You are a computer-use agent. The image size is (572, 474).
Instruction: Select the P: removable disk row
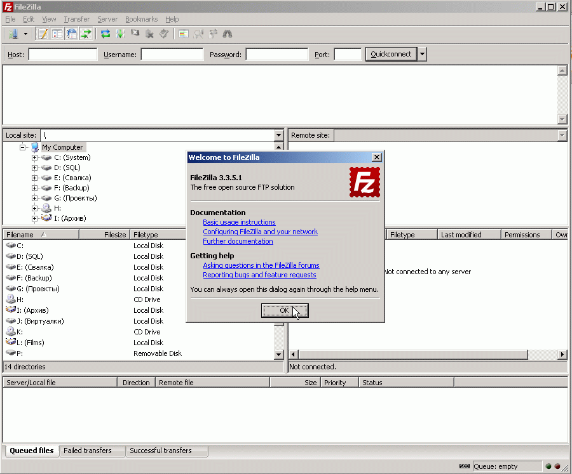pyautogui.click(x=139, y=353)
